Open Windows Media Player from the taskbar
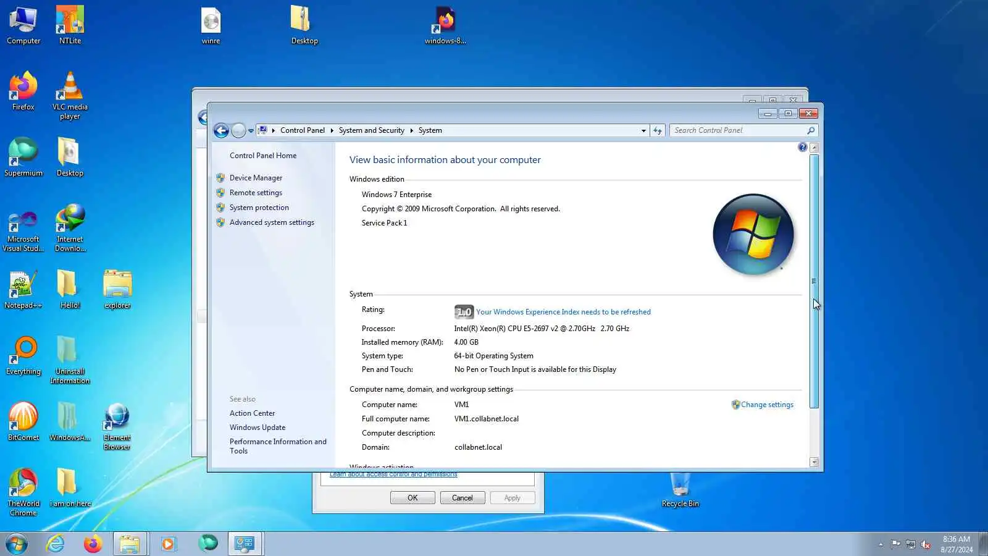 pyautogui.click(x=168, y=544)
